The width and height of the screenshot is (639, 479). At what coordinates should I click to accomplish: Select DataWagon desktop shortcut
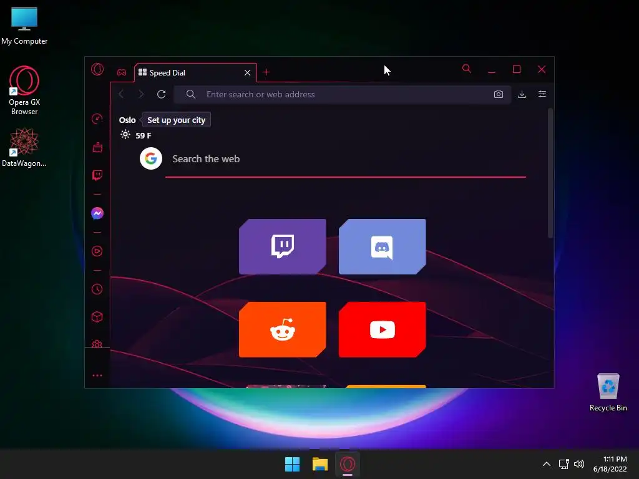pyautogui.click(x=24, y=147)
